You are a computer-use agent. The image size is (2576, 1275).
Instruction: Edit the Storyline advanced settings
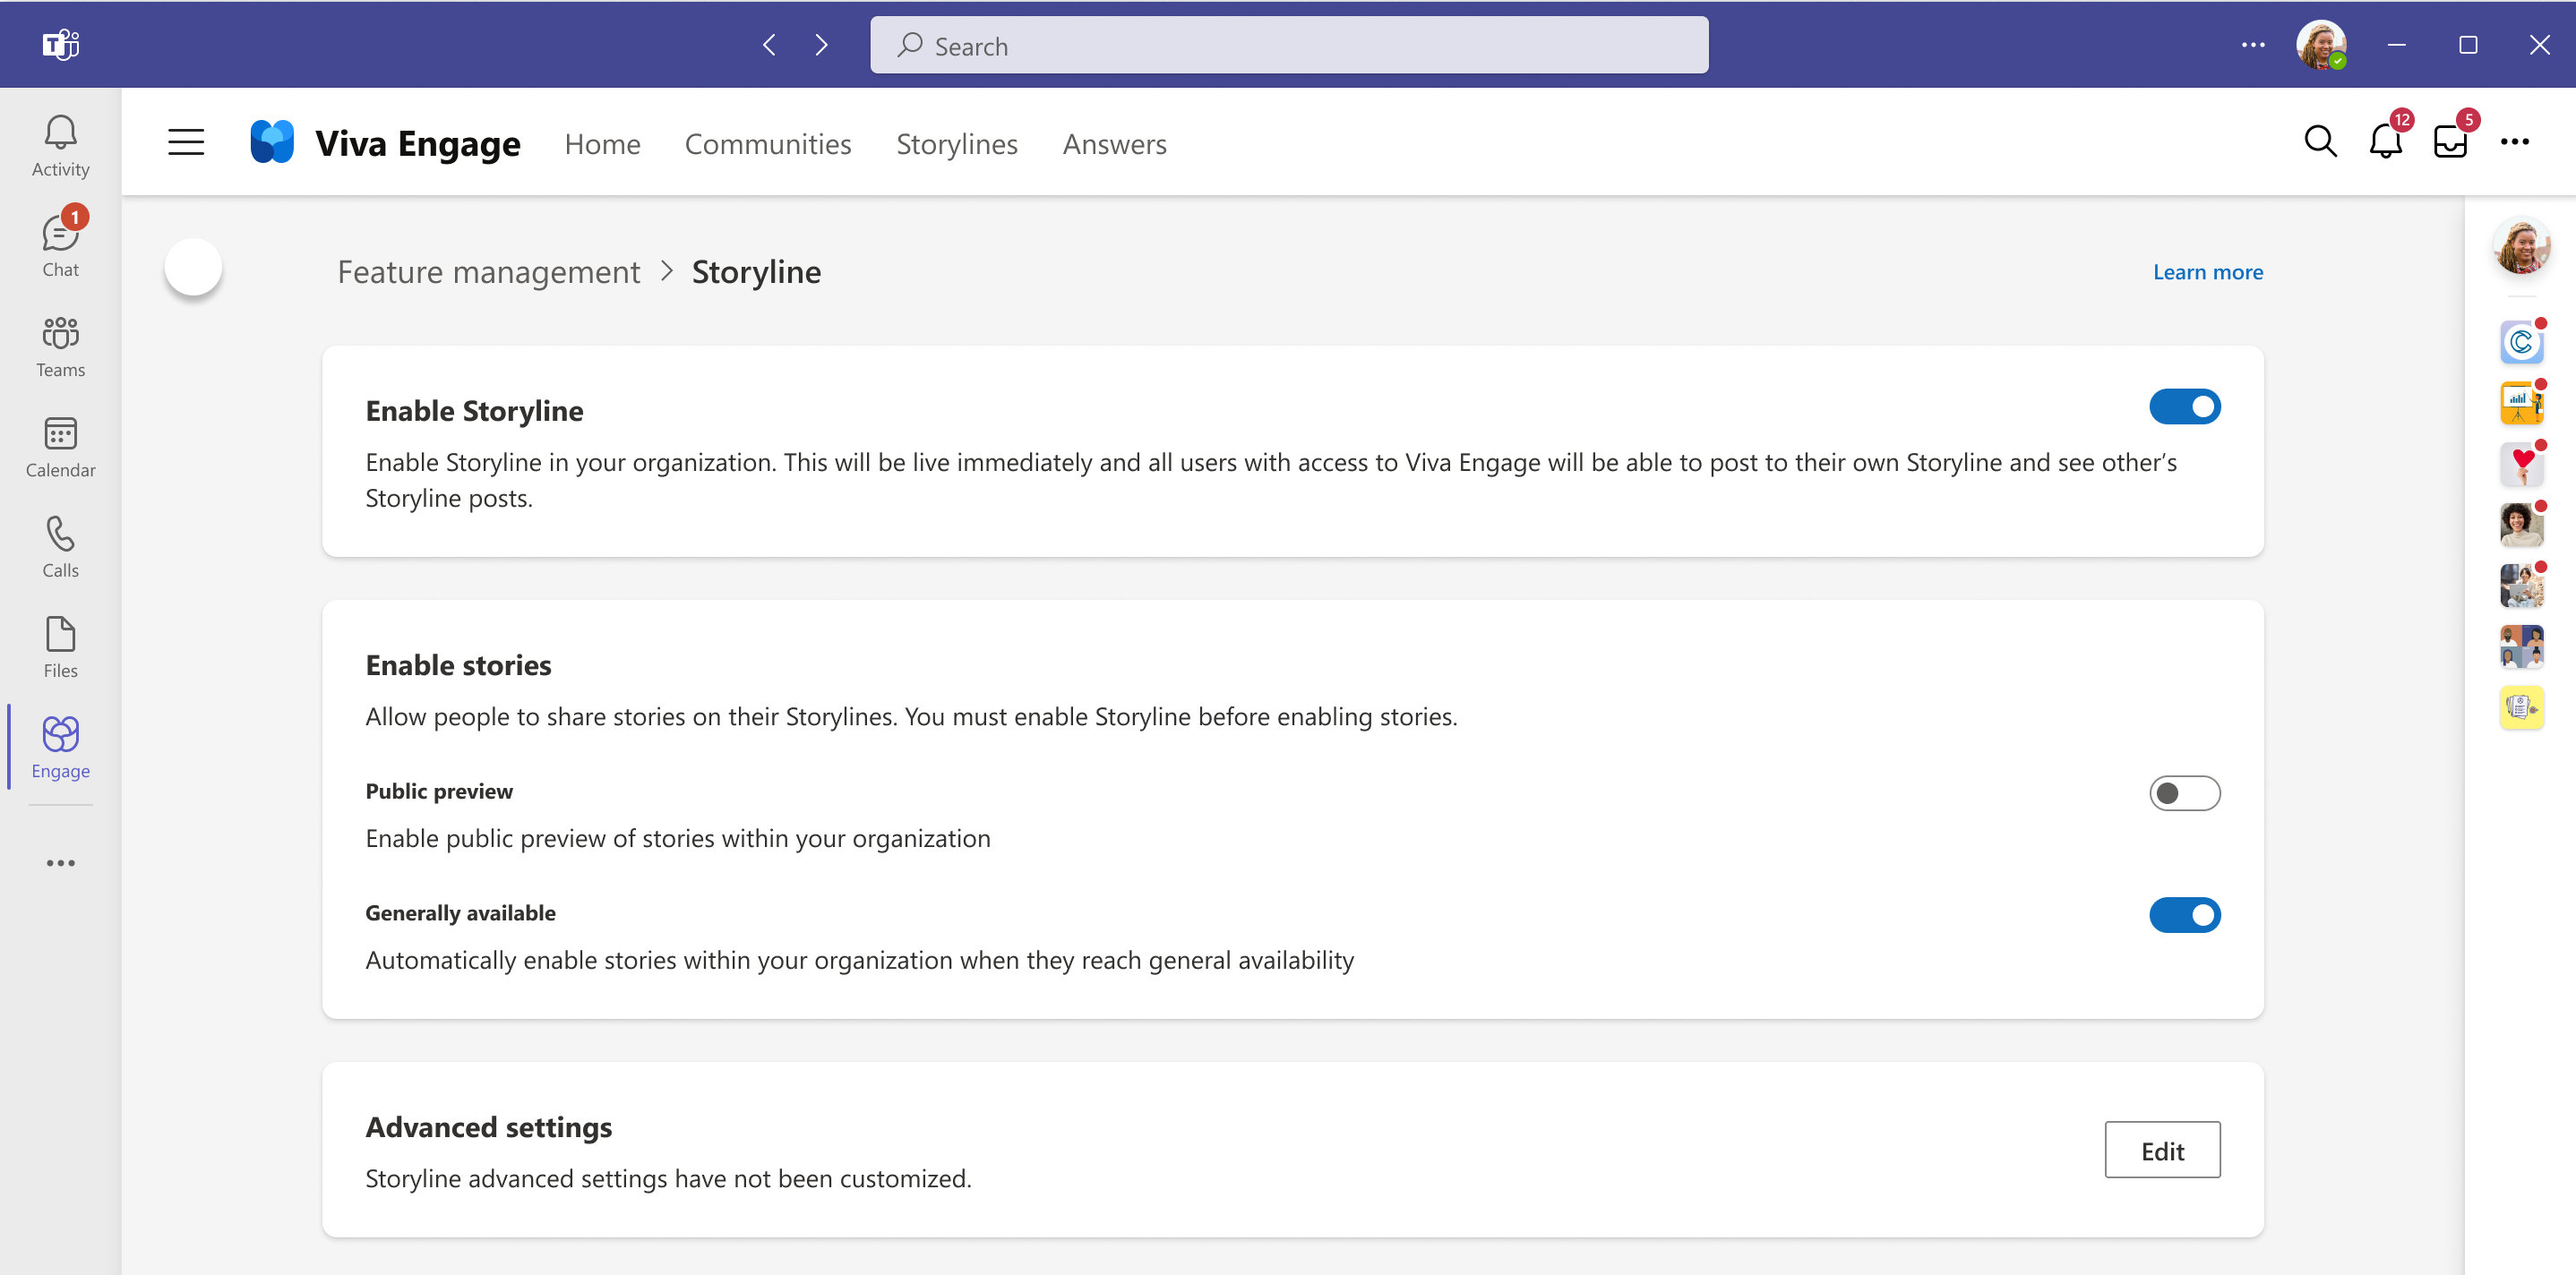click(2162, 1150)
